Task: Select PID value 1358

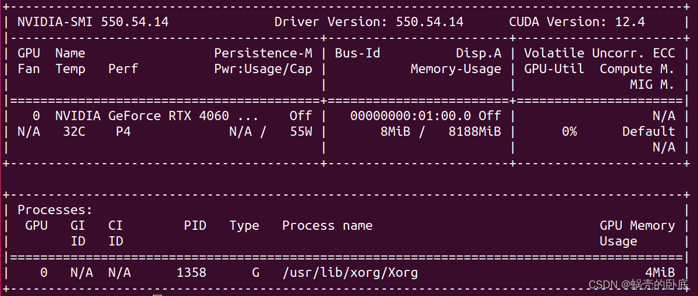Action: tap(191, 273)
